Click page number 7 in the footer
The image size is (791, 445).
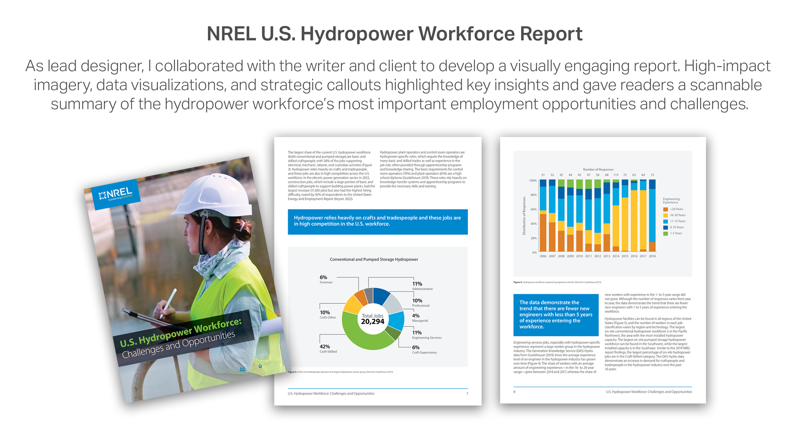tap(467, 393)
